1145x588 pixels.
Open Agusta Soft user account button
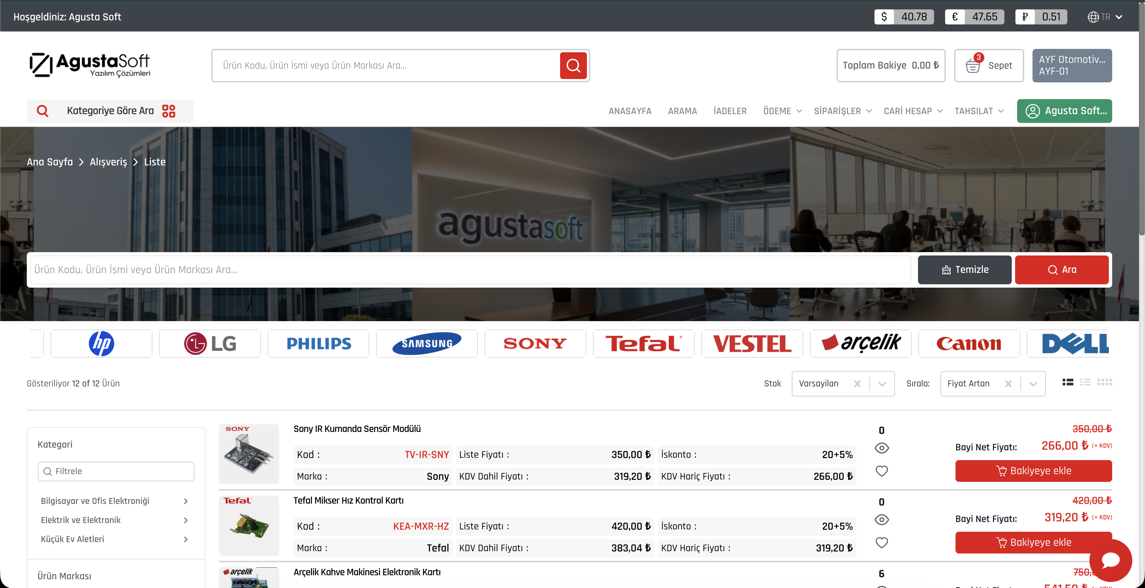pyautogui.click(x=1064, y=111)
